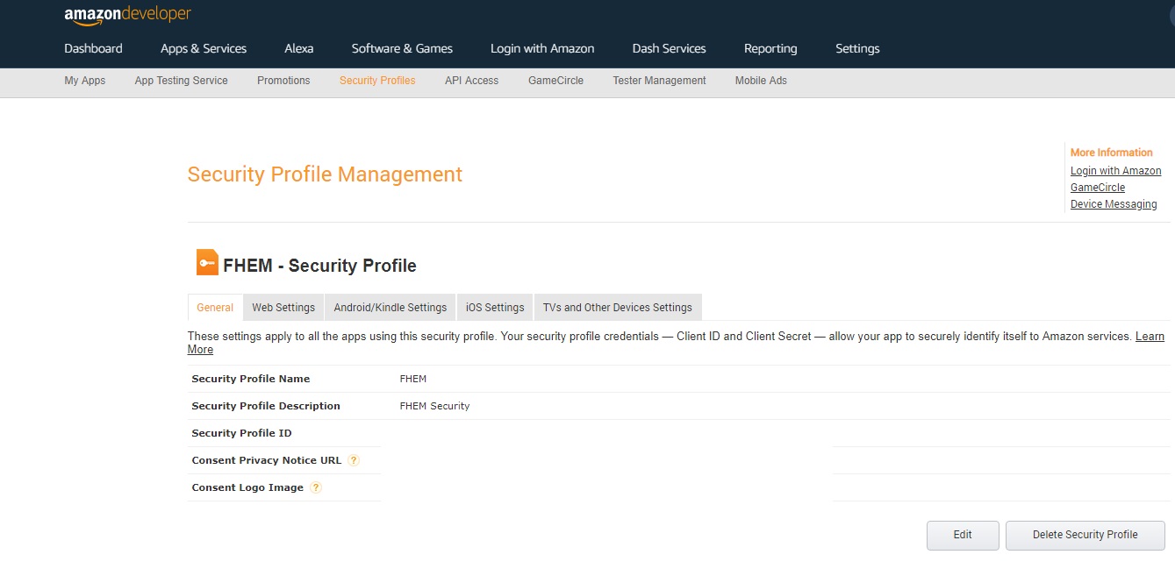Open Mobile Ads submenu item
The width and height of the screenshot is (1175, 583).
761,81
